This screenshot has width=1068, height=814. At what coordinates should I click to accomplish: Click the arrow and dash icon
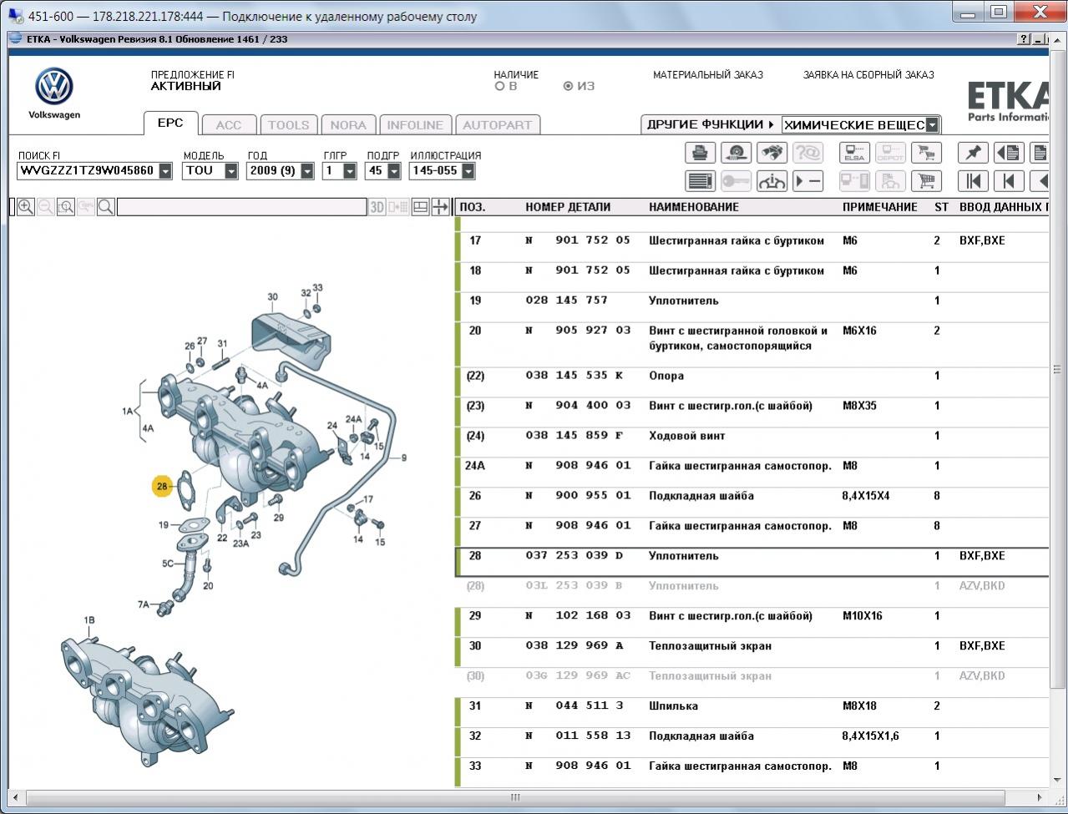point(807,181)
